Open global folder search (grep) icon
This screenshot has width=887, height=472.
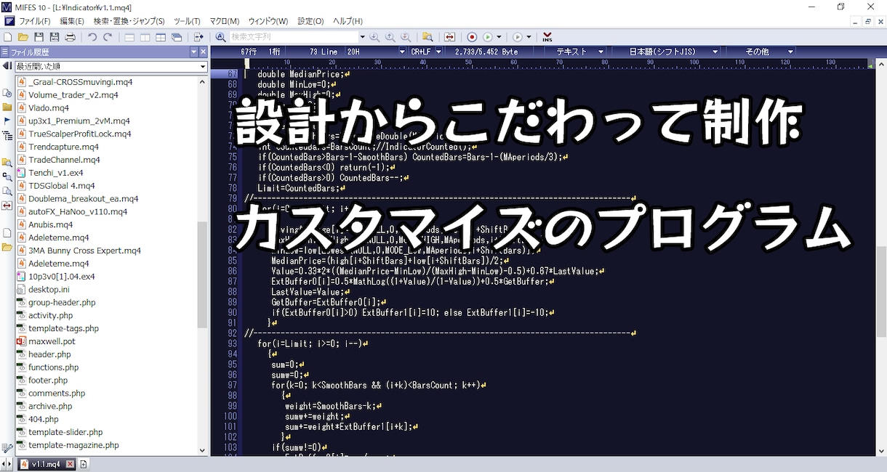click(x=428, y=37)
